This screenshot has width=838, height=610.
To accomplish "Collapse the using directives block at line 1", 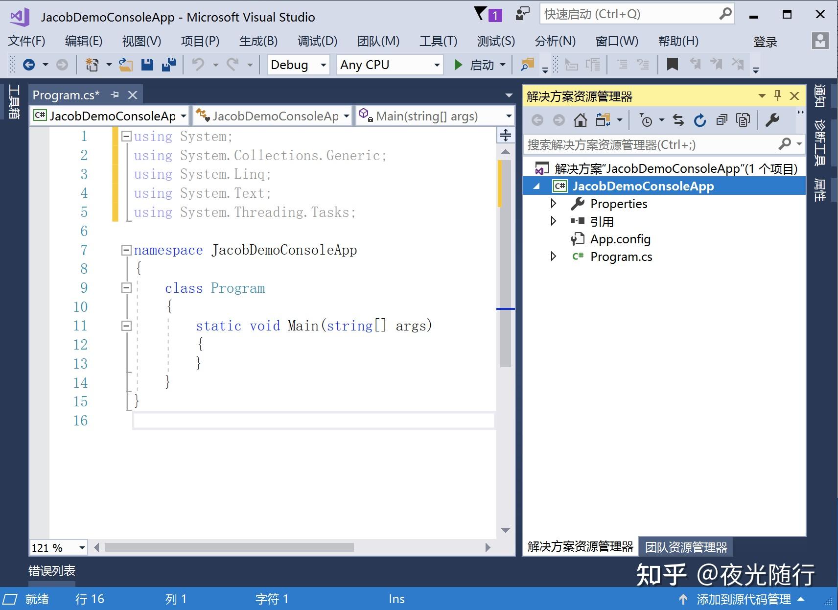I will pos(126,136).
